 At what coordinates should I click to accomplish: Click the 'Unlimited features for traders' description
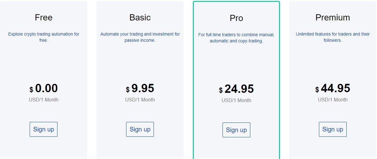click(x=333, y=37)
